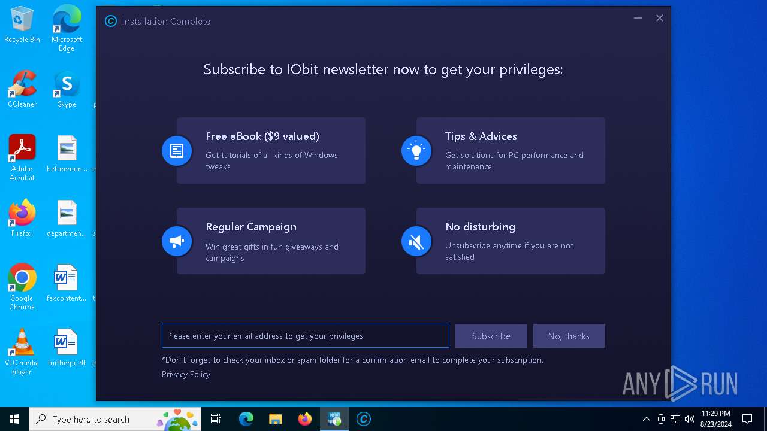
Task: Click the Regular Campaign megaphone icon
Action: pyautogui.click(x=177, y=241)
